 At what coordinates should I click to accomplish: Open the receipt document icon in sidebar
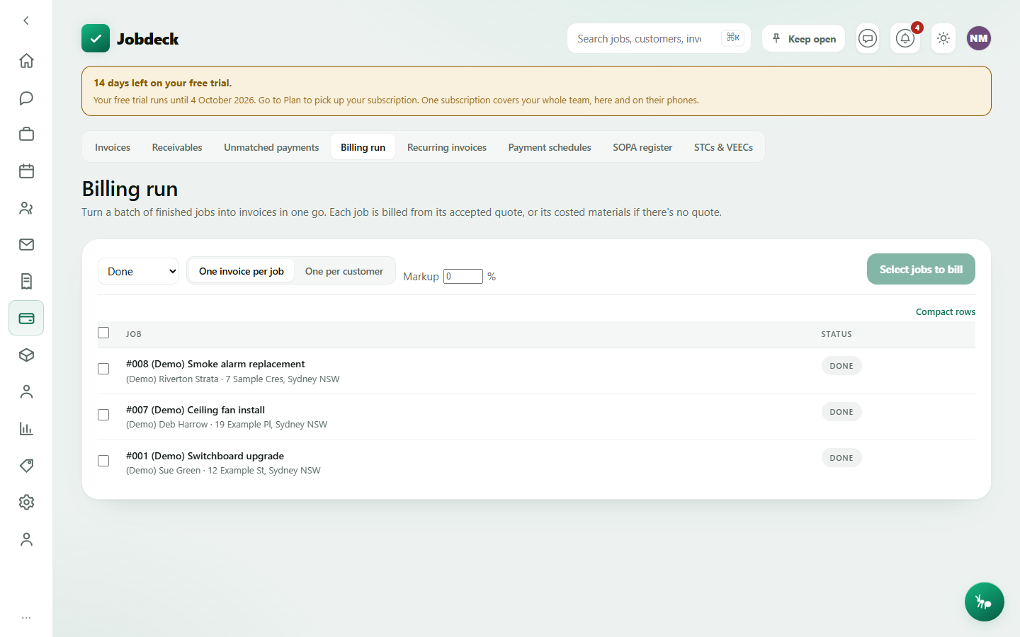coord(26,282)
